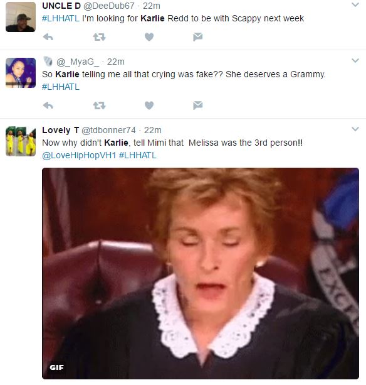Open @LoveHipHopVH1 mention link
366x385 pixels.
tap(79, 155)
